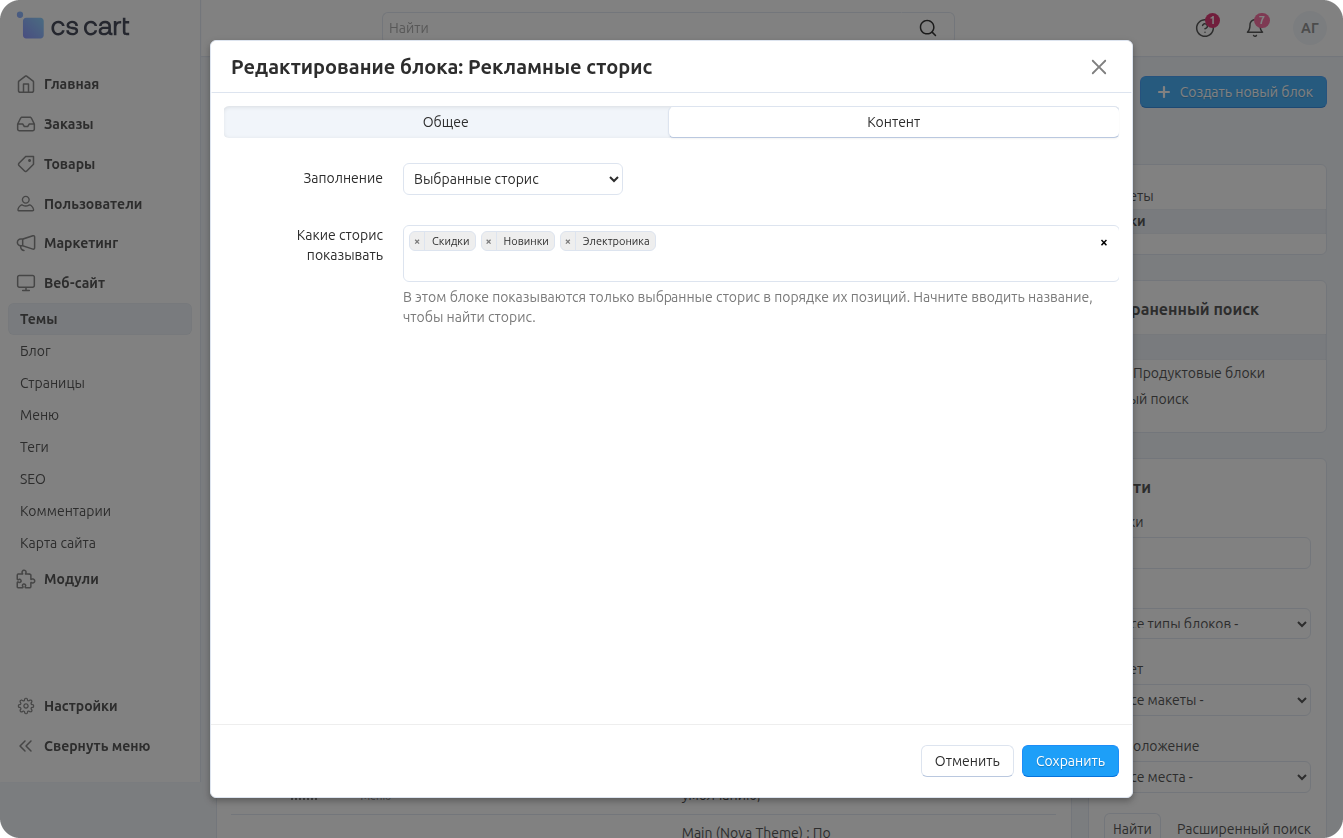Click the search magnifier icon

tap(928, 28)
